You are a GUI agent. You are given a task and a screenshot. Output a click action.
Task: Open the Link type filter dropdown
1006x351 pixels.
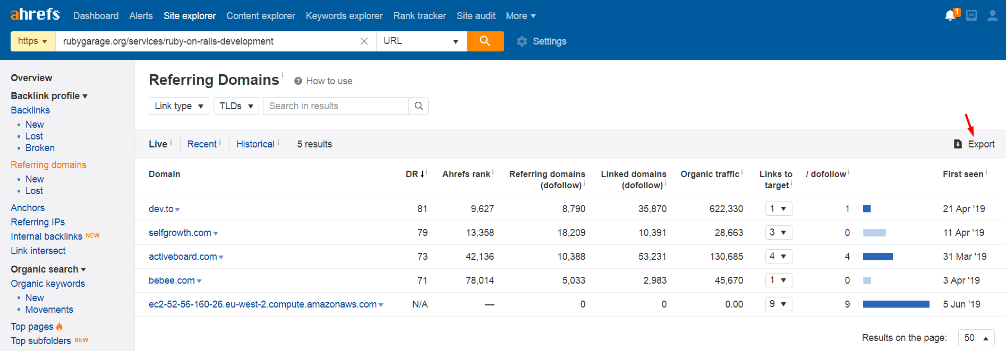click(x=178, y=106)
